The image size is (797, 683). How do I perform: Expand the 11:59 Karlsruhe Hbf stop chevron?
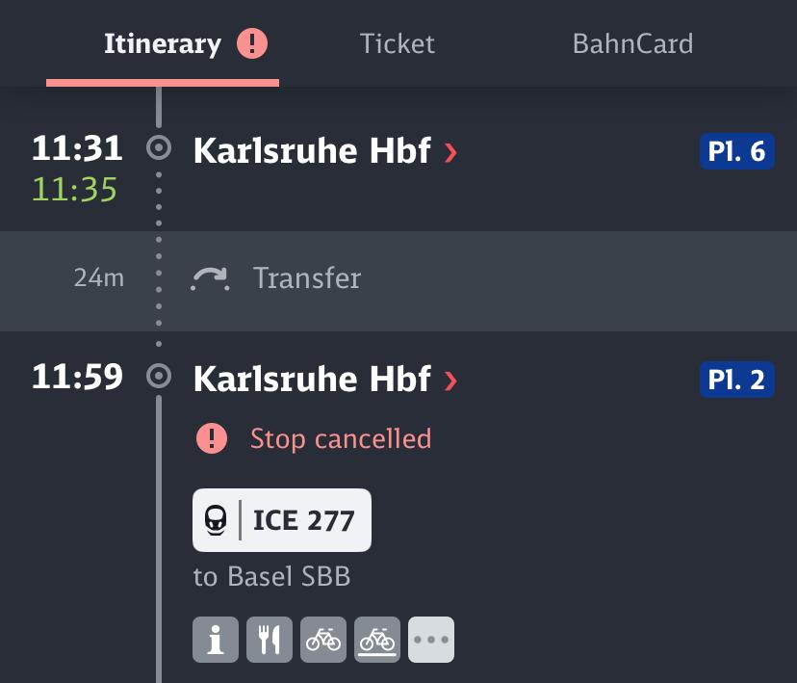(x=450, y=381)
